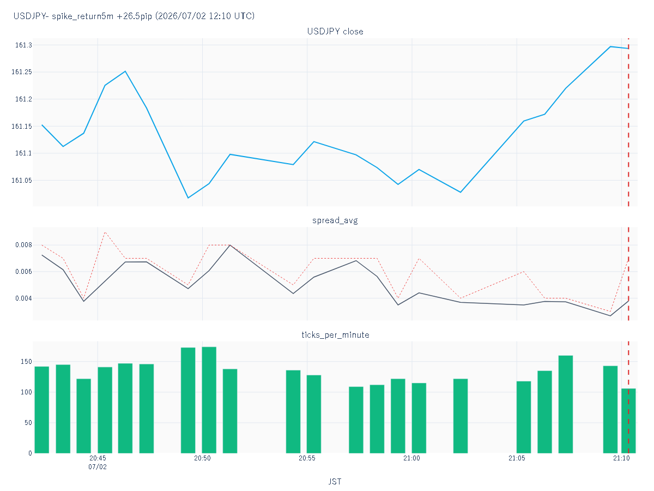Click the ticks_per_minute subplot title

point(335,335)
